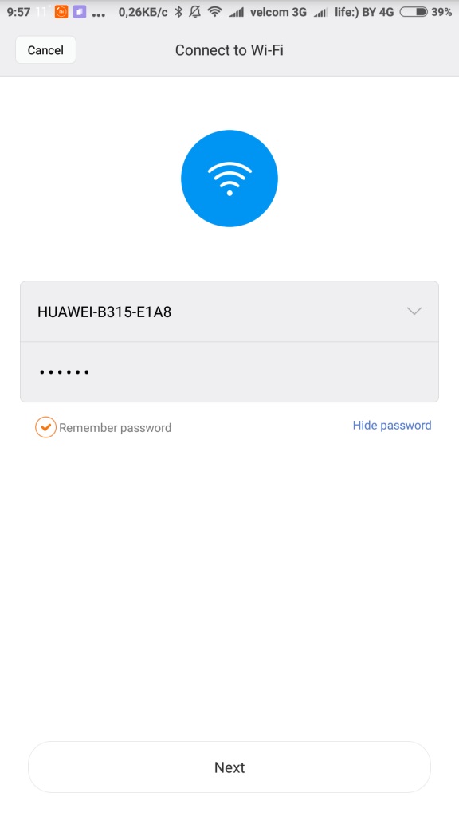Tap the battery indicator icon

point(414,11)
